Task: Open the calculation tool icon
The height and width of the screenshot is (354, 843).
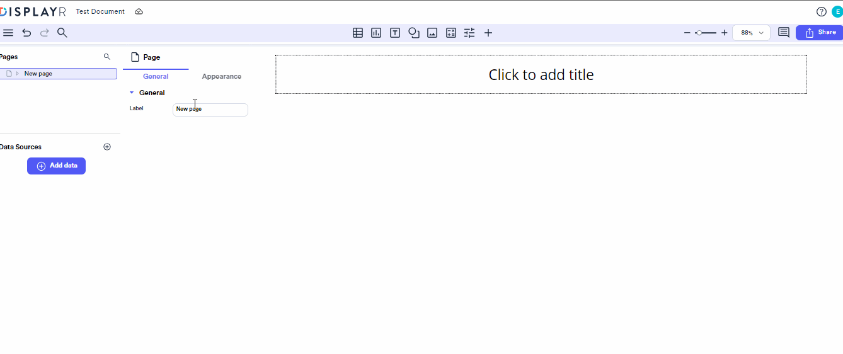Action: click(x=451, y=33)
